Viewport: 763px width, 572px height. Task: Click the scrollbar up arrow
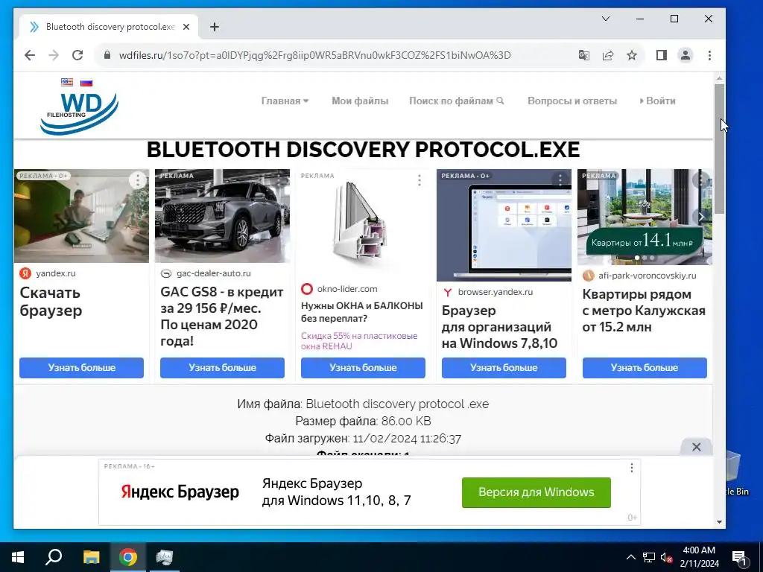tap(719, 78)
